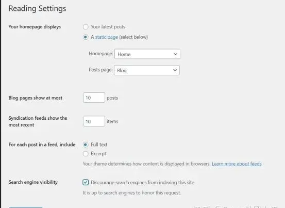The height and width of the screenshot is (208, 285).
Task: Click the chevron arrow on Homepage select
Action: [x=175, y=54]
